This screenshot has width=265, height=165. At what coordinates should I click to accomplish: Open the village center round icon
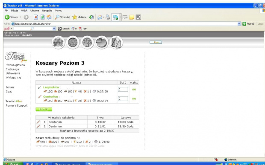tap(73, 43)
